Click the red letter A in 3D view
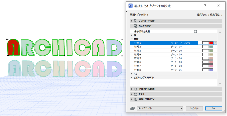 14,47
